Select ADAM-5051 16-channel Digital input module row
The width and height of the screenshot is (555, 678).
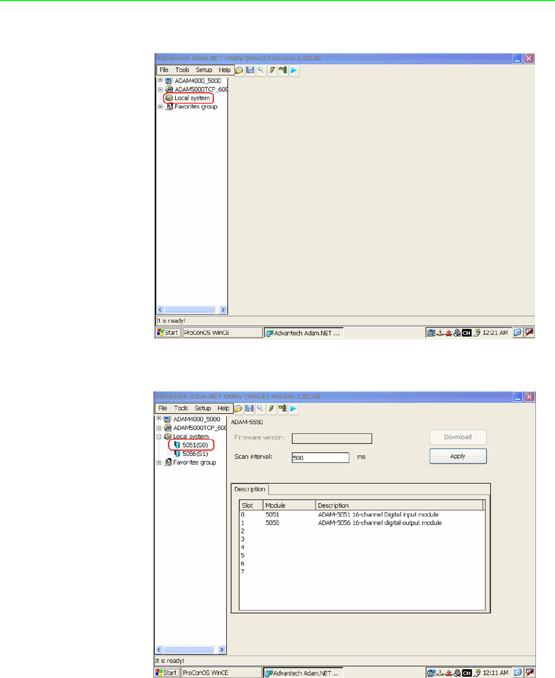(362, 515)
